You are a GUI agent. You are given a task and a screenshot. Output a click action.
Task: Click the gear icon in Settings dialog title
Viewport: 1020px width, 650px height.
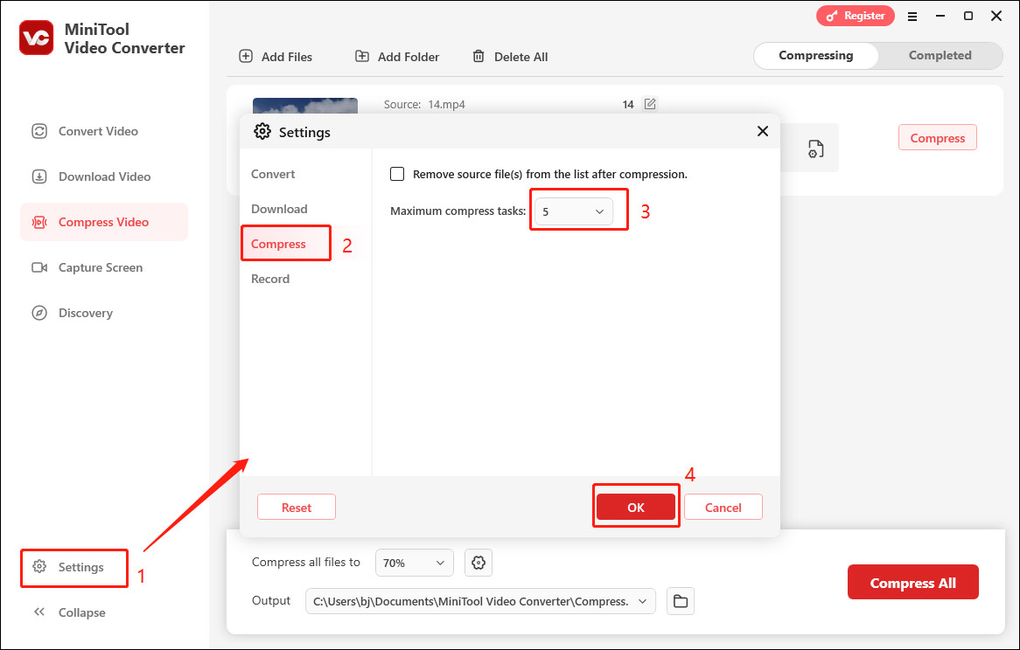[x=262, y=131]
